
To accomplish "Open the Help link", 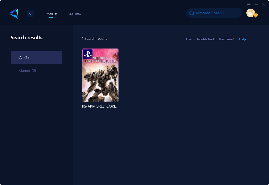I will pyautogui.click(x=242, y=39).
